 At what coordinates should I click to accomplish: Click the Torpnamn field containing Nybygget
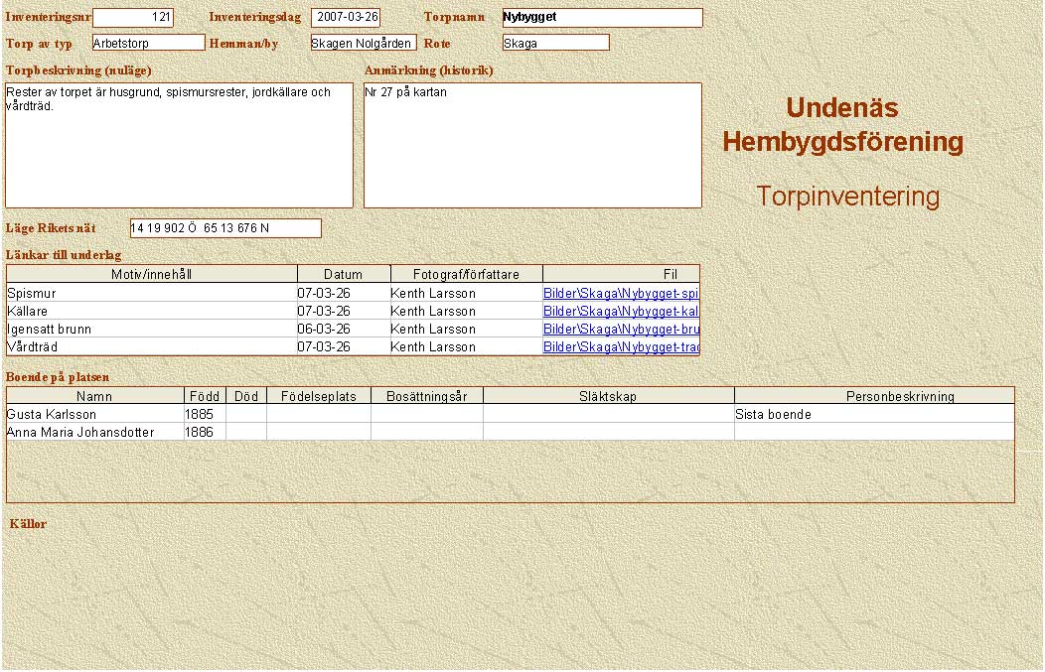pos(601,18)
